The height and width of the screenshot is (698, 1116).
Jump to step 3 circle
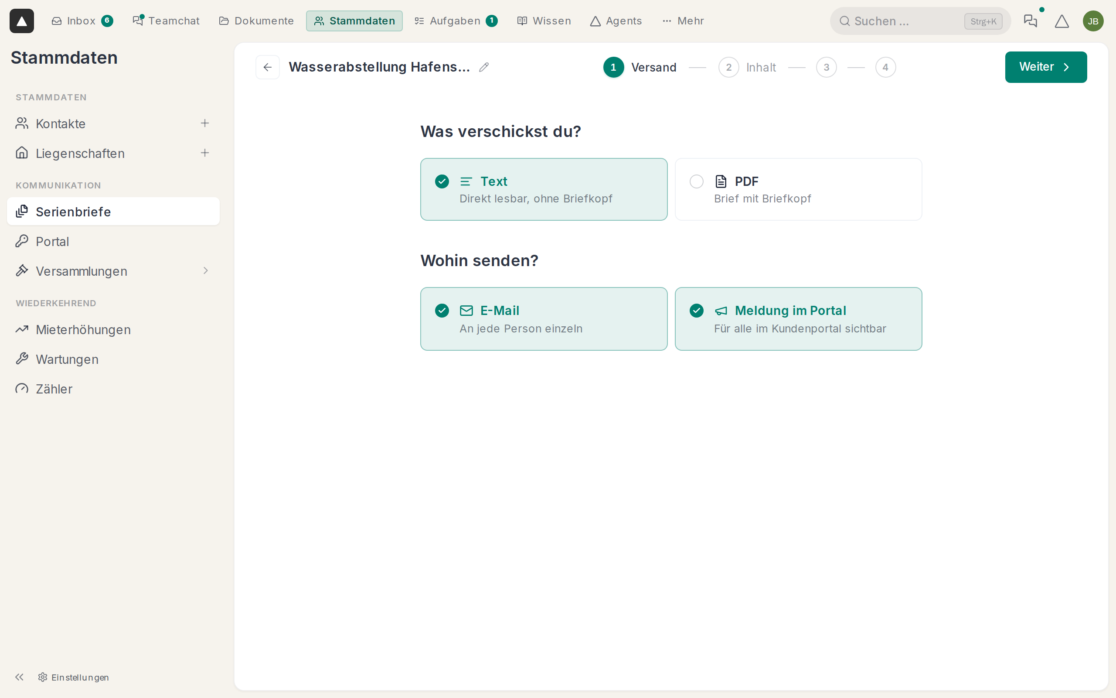click(827, 67)
